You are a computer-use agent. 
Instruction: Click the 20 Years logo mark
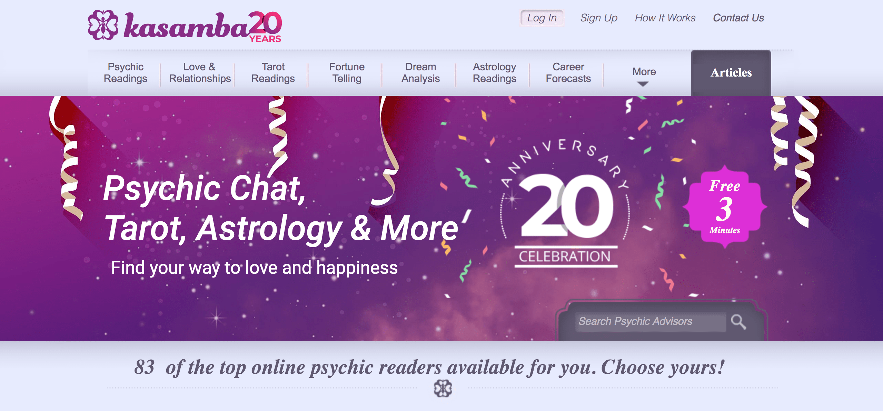click(x=265, y=27)
